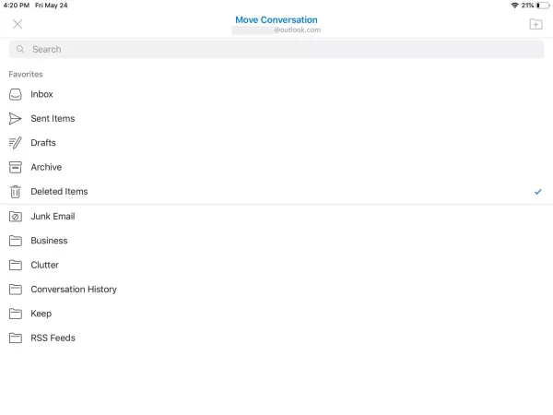This screenshot has width=553, height=415.
Task: Choose the Archive box icon
Action: pyautogui.click(x=15, y=167)
